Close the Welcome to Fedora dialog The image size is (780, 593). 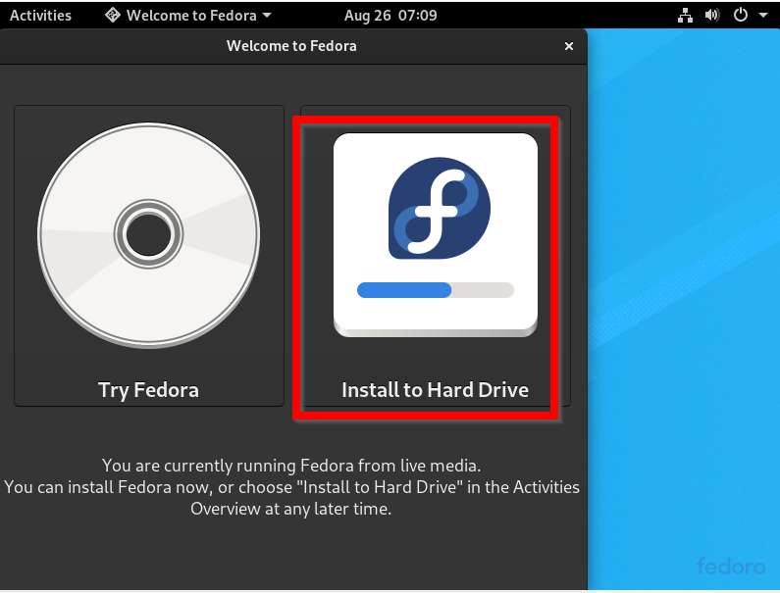click(569, 46)
